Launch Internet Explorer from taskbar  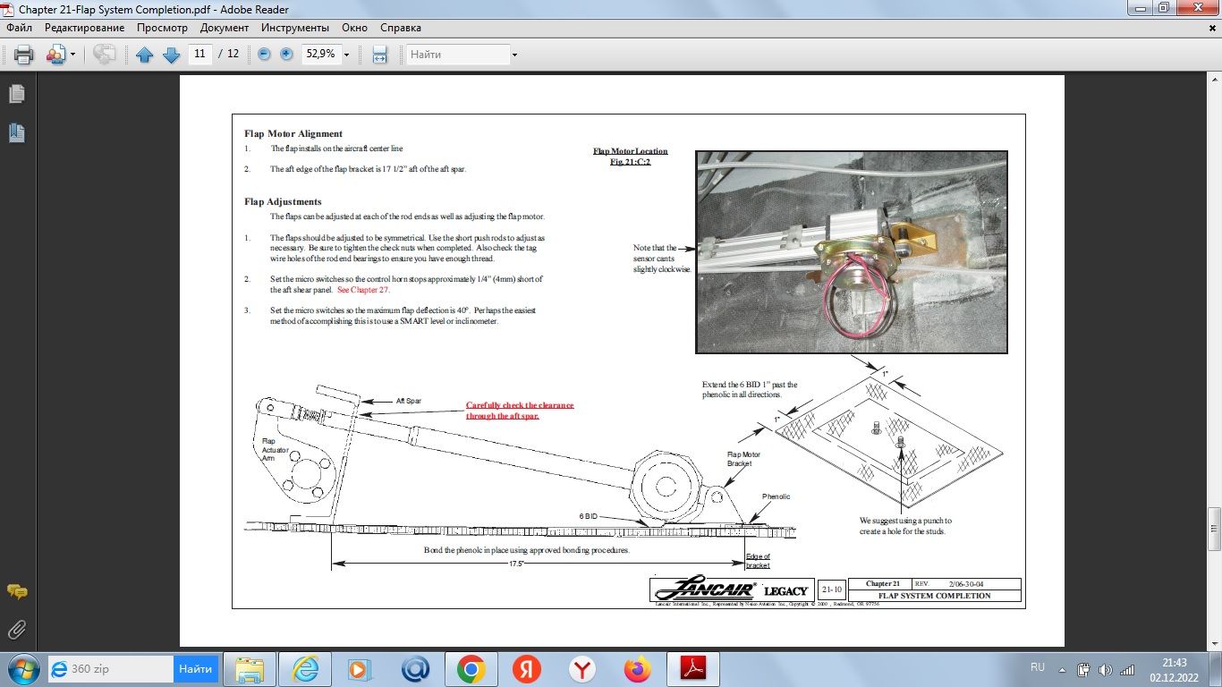303,669
